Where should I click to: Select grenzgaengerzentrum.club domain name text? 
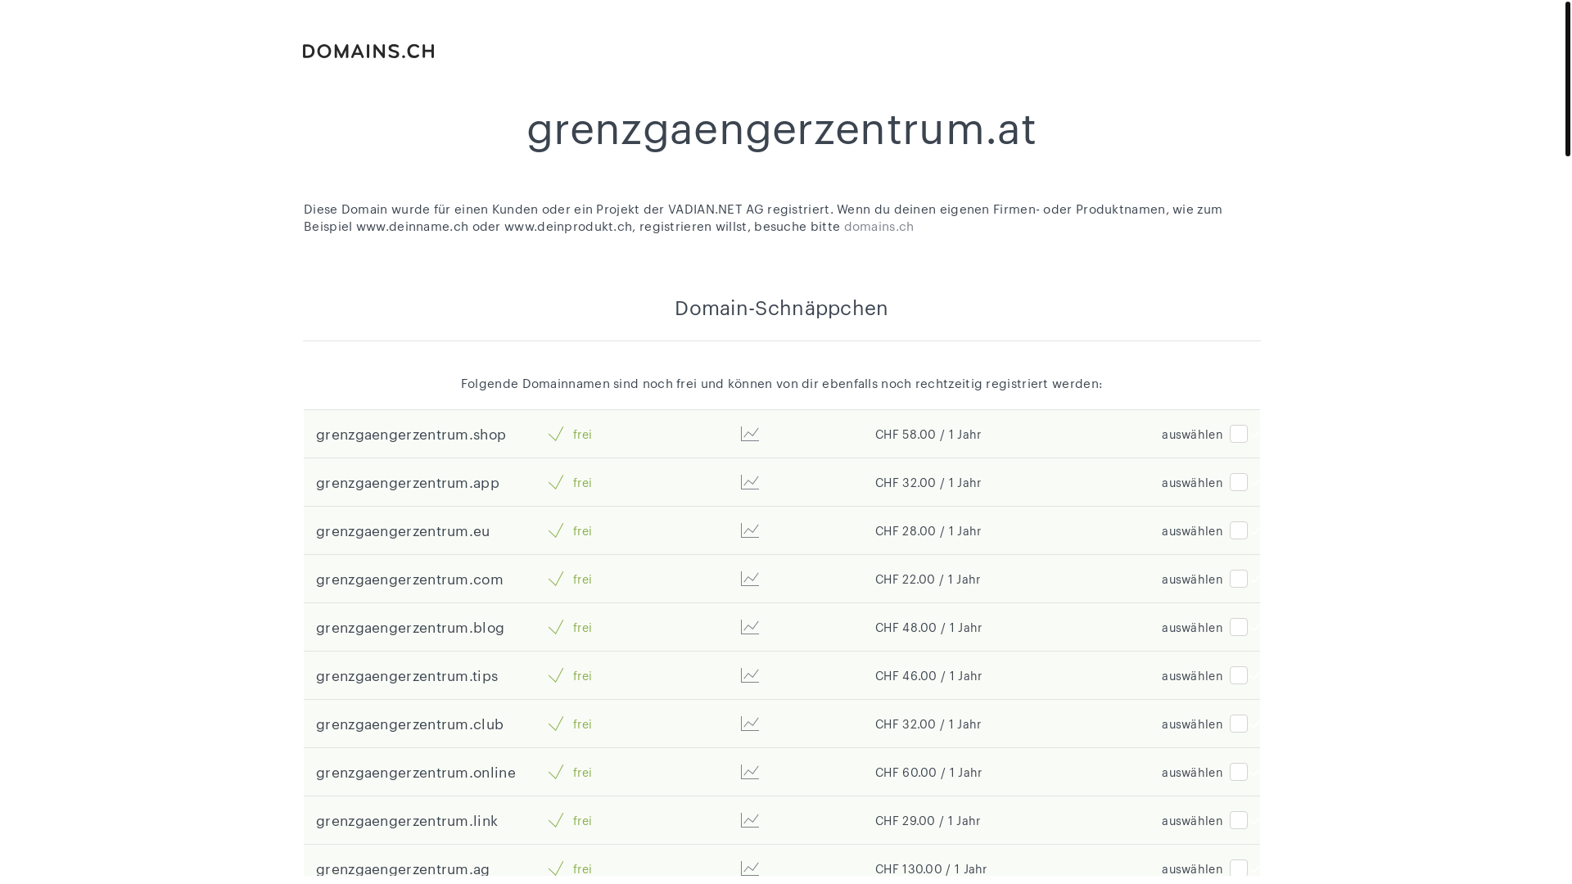pos(409,724)
